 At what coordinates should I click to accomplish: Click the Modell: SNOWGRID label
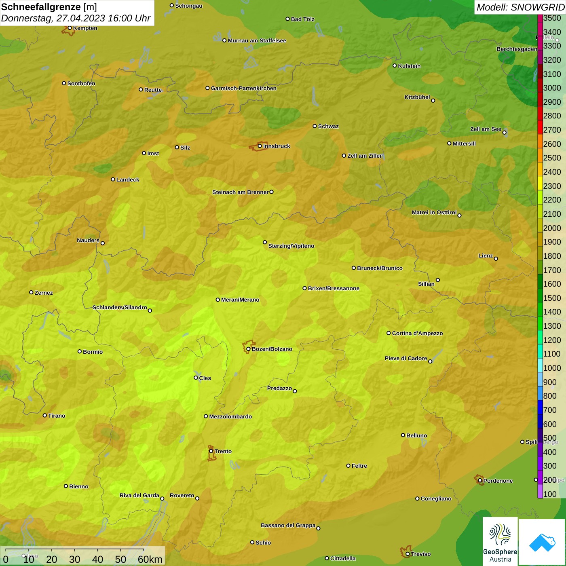[520, 7]
